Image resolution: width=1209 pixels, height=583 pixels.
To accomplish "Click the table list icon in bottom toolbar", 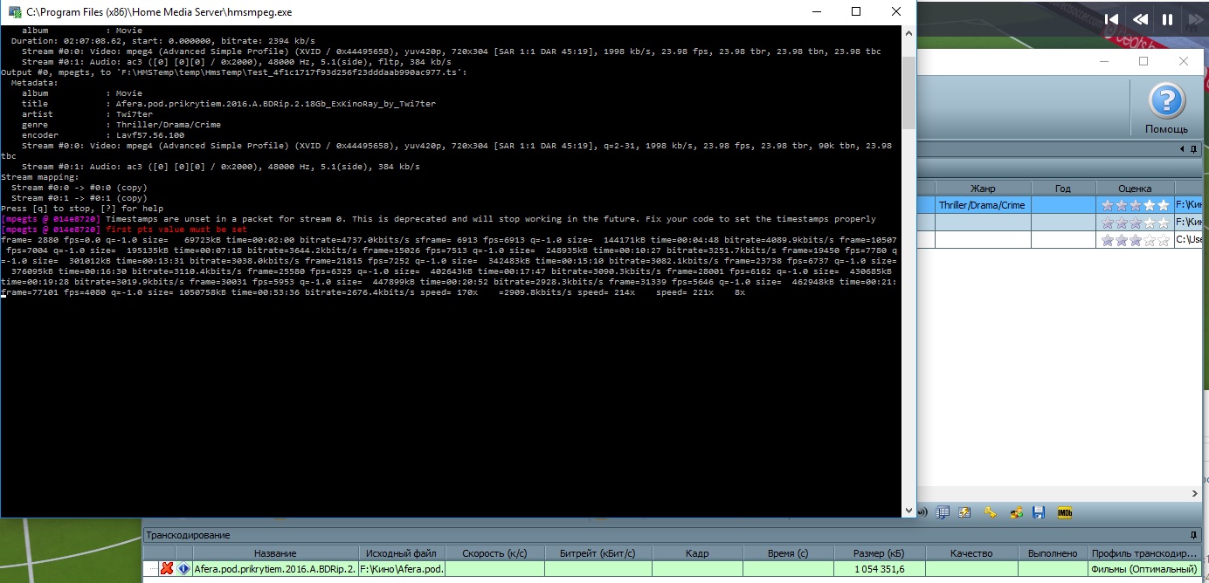I will pyautogui.click(x=943, y=512).
